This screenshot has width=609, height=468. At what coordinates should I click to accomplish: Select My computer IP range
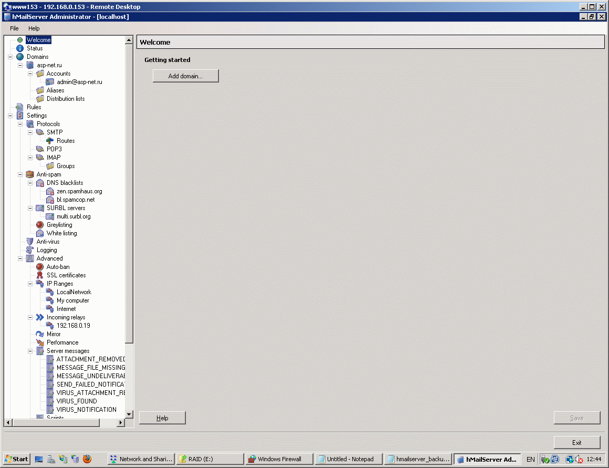(x=72, y=300)
